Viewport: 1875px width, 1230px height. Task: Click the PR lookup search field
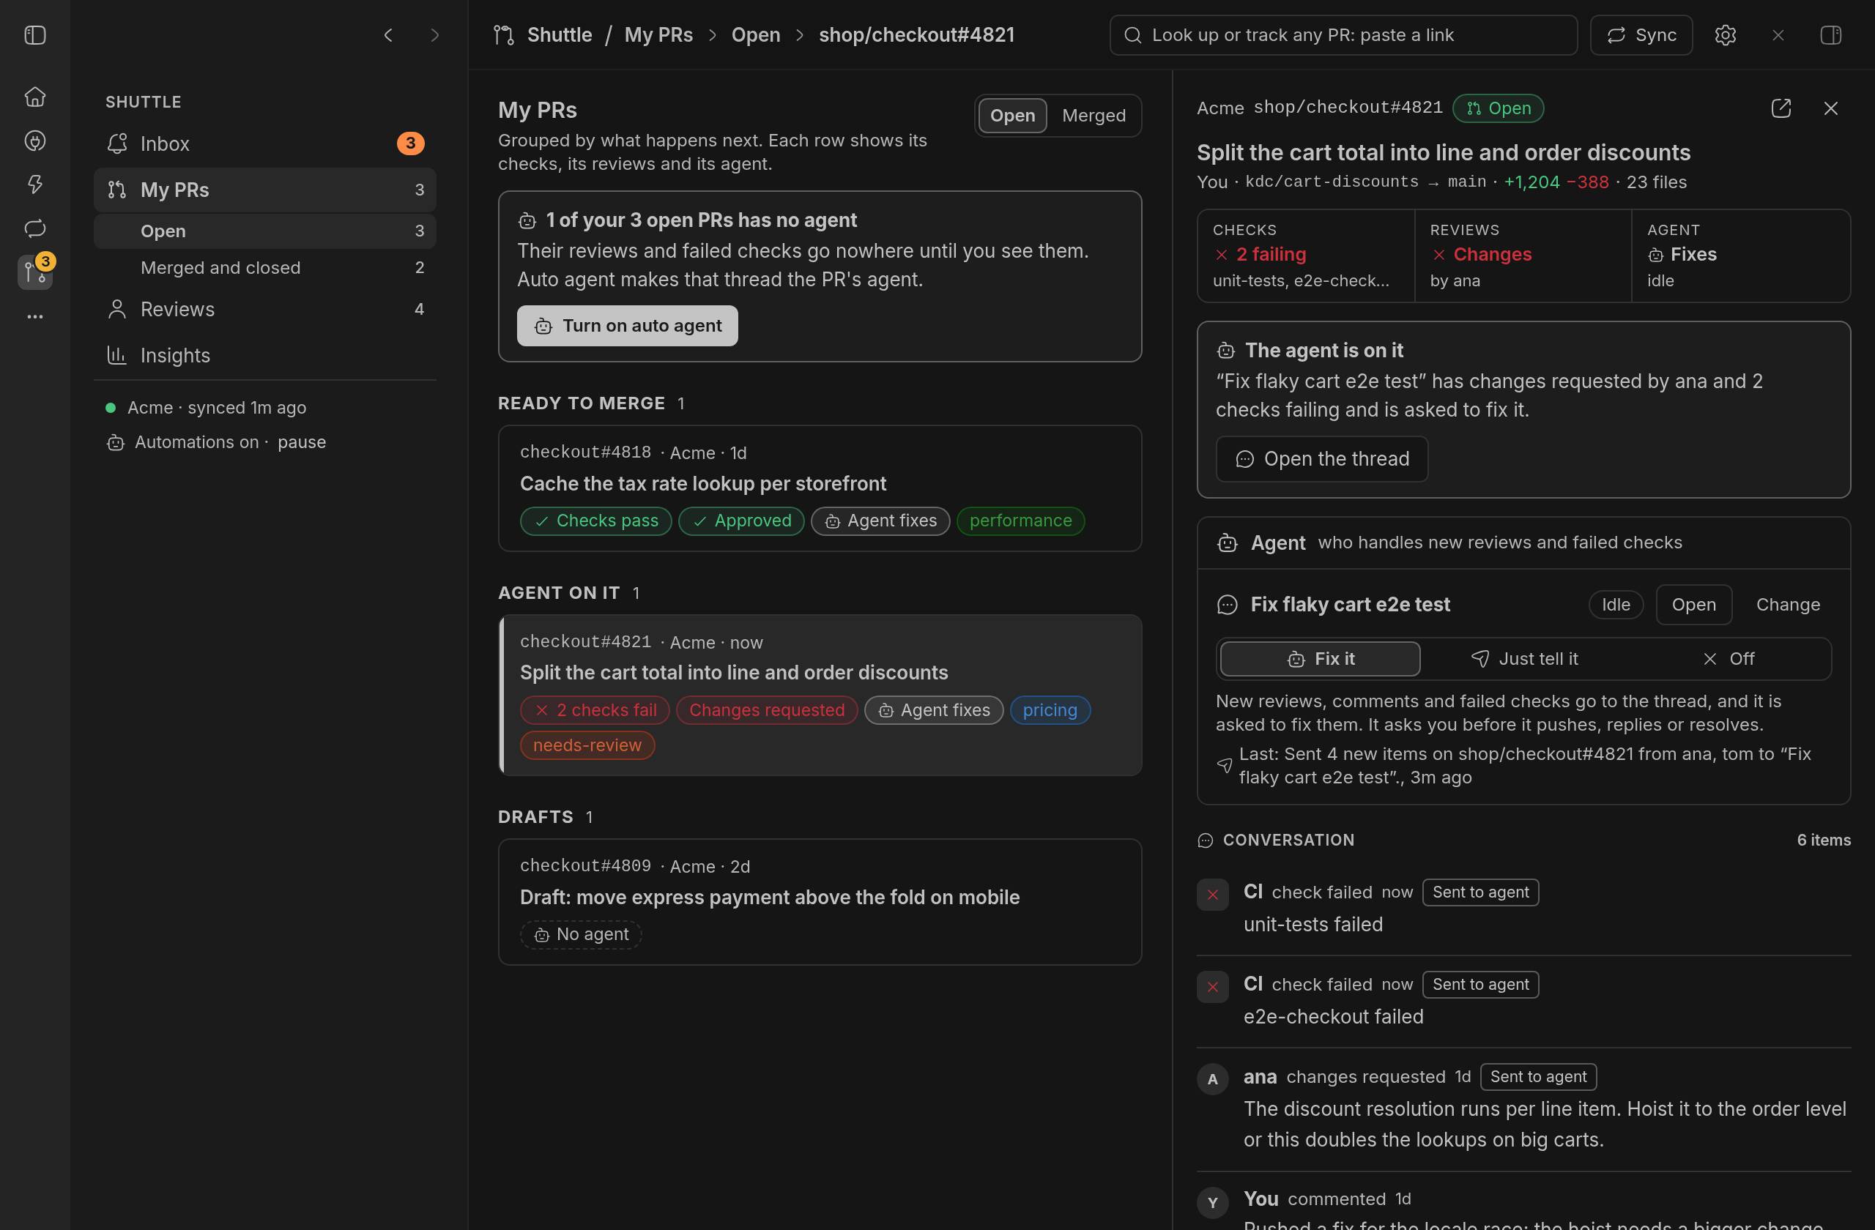point(1343,34)
